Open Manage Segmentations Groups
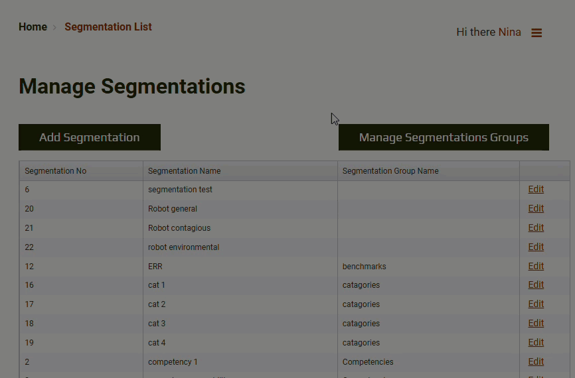 click(444, 137)
